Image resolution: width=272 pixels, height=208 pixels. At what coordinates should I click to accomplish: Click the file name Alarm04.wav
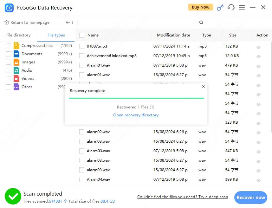pos(98,179)
